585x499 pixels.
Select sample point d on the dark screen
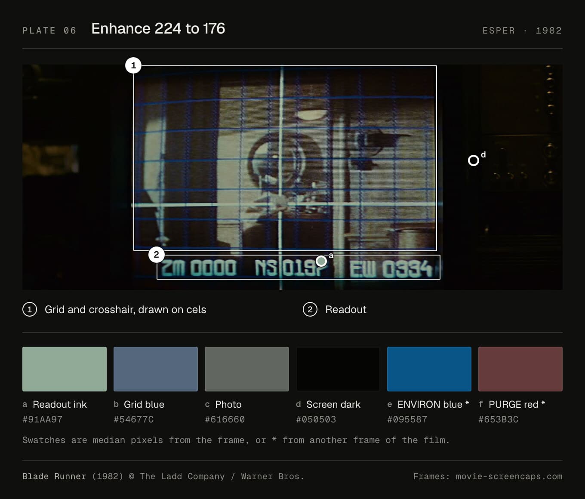474,160
